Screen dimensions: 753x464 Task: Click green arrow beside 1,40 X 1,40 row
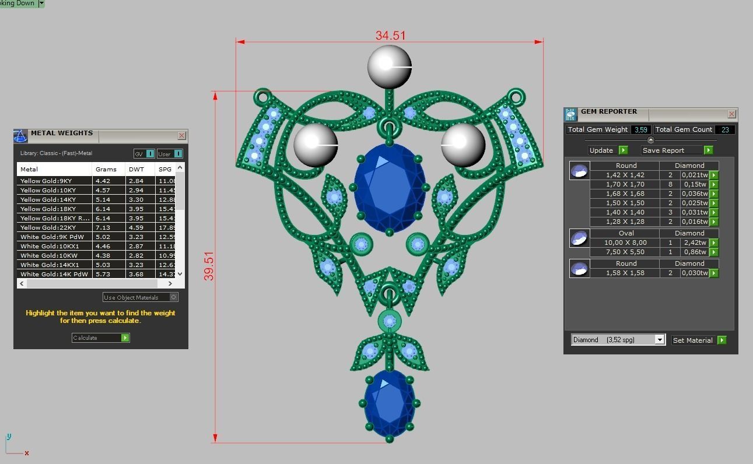714,212
